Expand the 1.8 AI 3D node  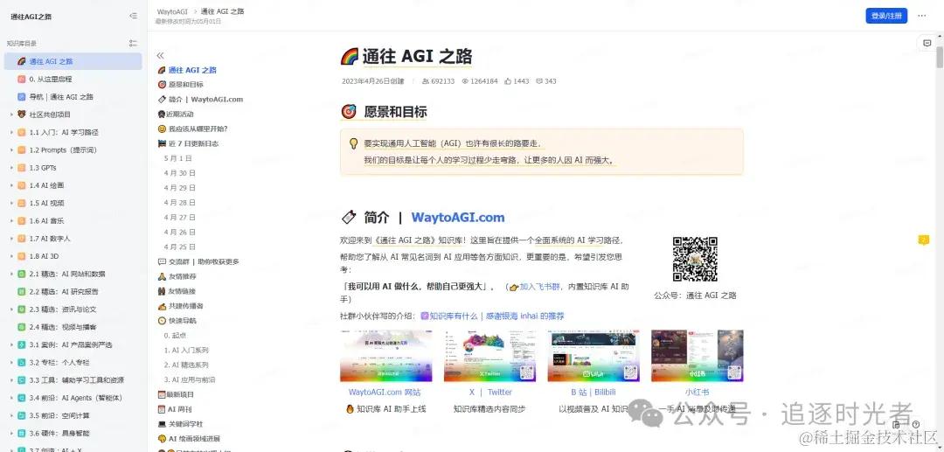point(11,256)
